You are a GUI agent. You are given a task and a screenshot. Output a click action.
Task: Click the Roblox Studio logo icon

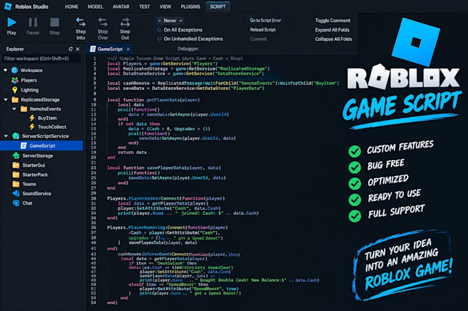8,6
